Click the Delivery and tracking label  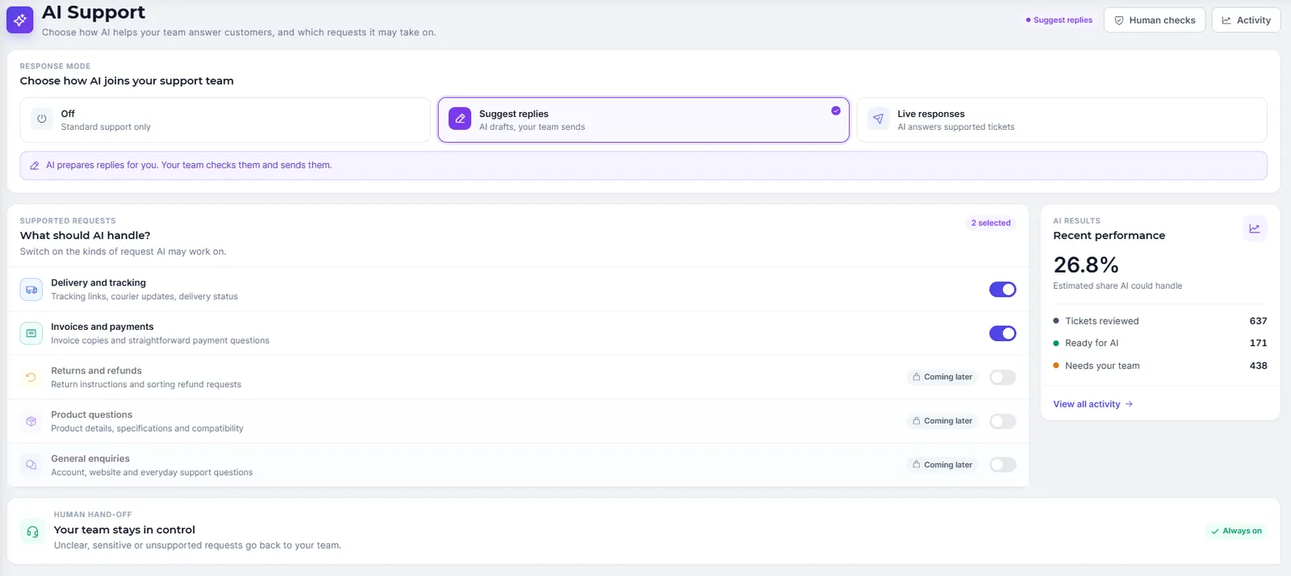pos(98,283)
